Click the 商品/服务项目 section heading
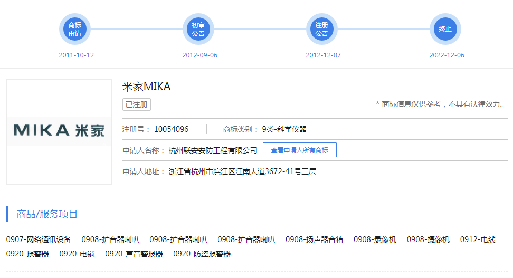 tap(47, 214)
